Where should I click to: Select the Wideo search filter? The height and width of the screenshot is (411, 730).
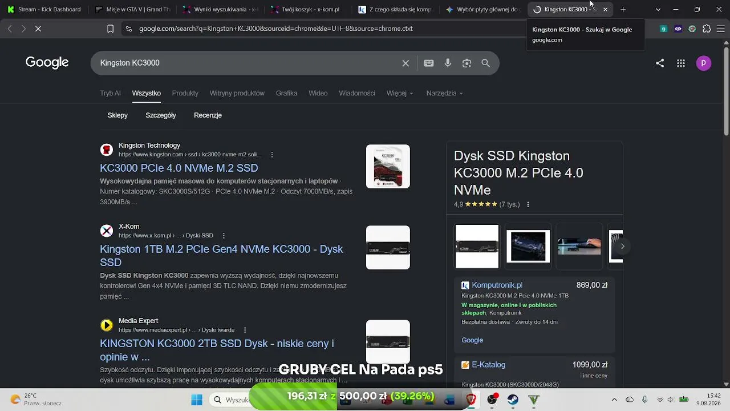[x=318, y=93]
